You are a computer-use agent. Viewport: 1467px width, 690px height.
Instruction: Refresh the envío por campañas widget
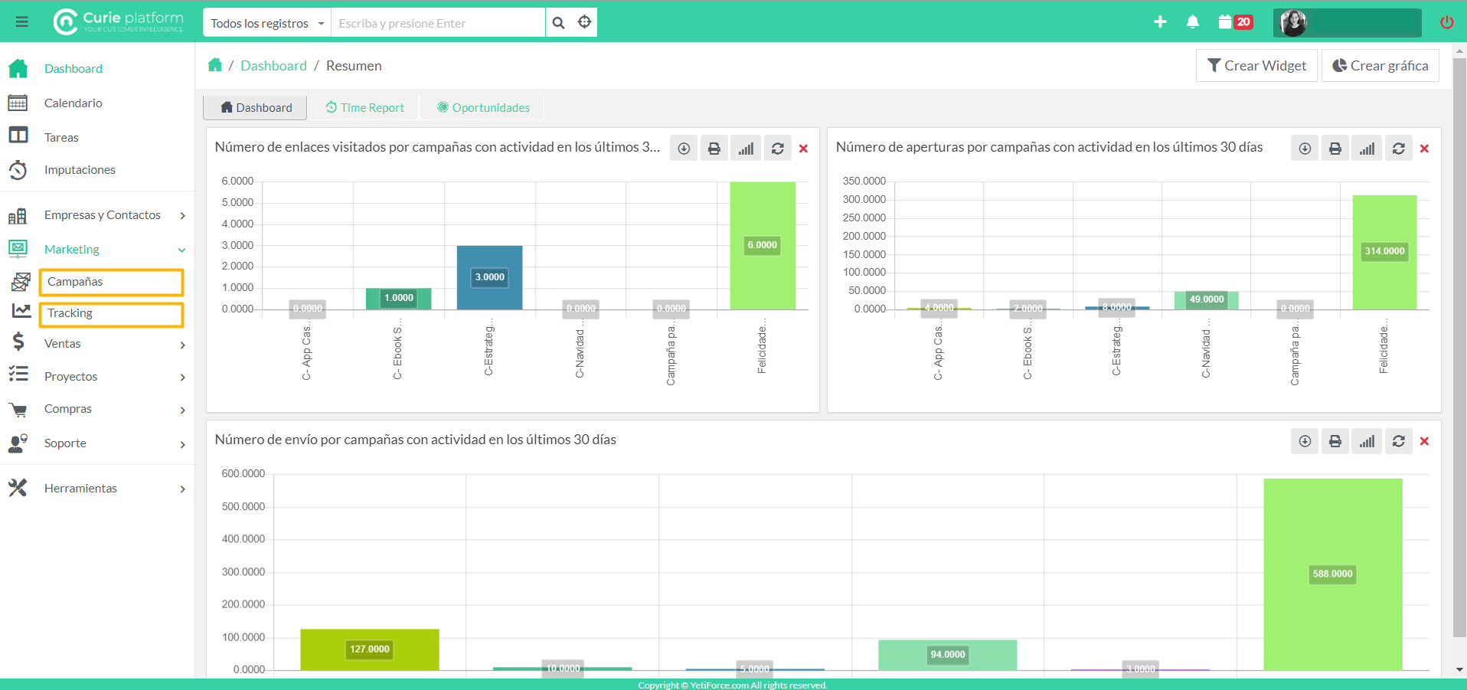[x=1398, y=441]
